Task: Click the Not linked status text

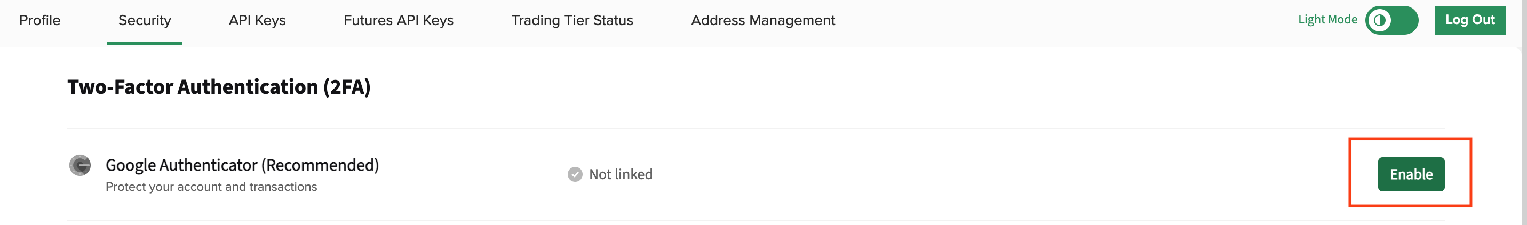Action: [x=620, y=174]
